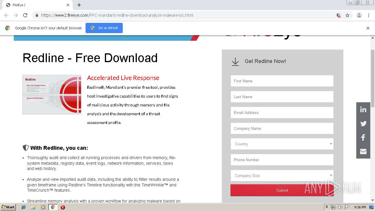The height and width of the screenshot is (211, 375).
Task: Open the Action Center flag icon
Action: pos(347,207)
